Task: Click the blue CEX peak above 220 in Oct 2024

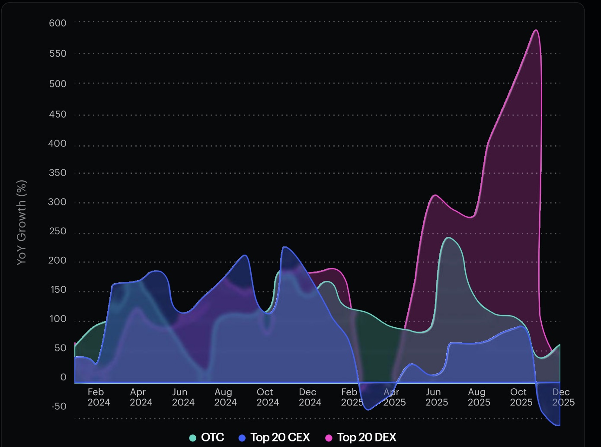Action: [284, 247]
